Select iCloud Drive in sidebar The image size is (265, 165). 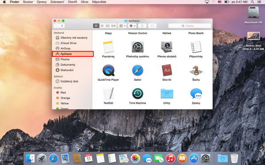pos(72,43)
